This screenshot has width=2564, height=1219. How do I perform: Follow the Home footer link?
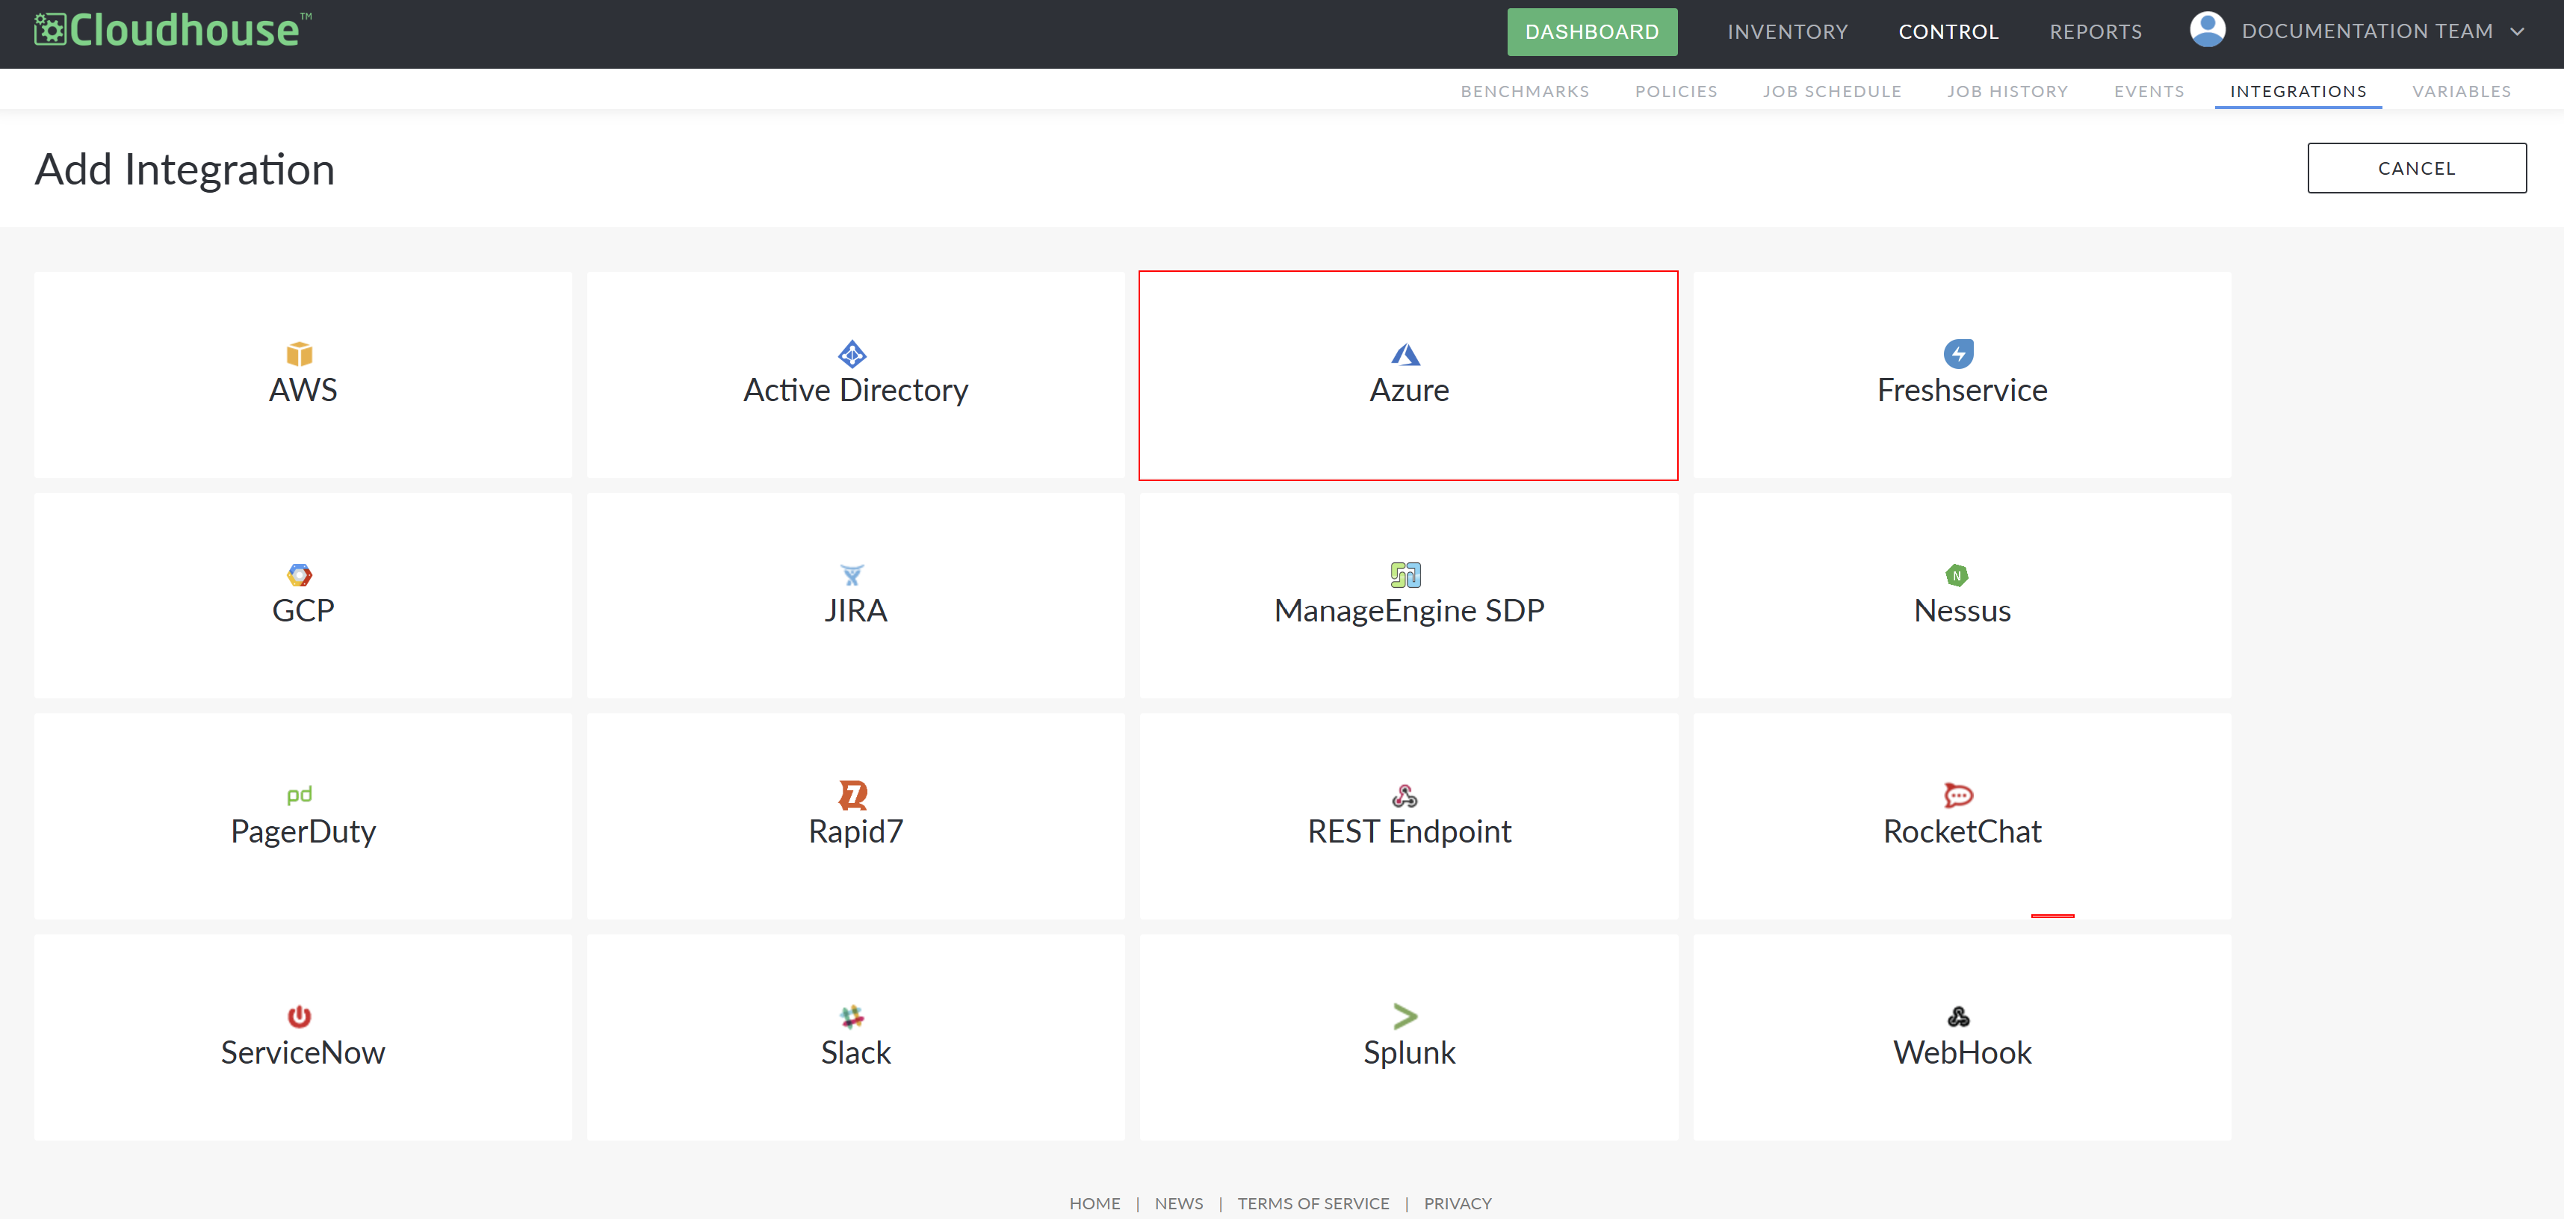1095,1203
